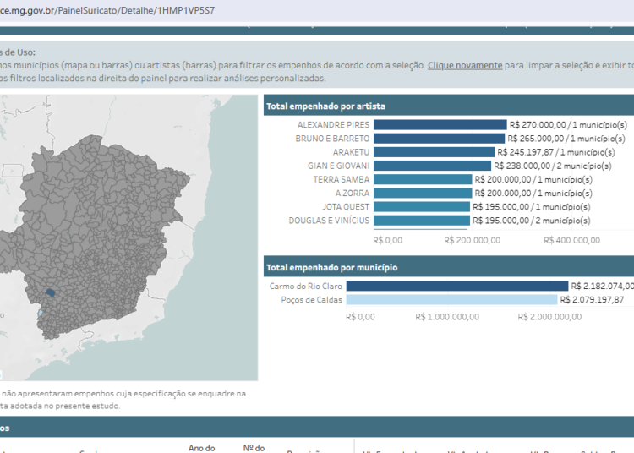The width and height of the screenshot is (634, 453).
Task: Click axis label 'R$ 1.000.000,00'
Action: [447, 317]
